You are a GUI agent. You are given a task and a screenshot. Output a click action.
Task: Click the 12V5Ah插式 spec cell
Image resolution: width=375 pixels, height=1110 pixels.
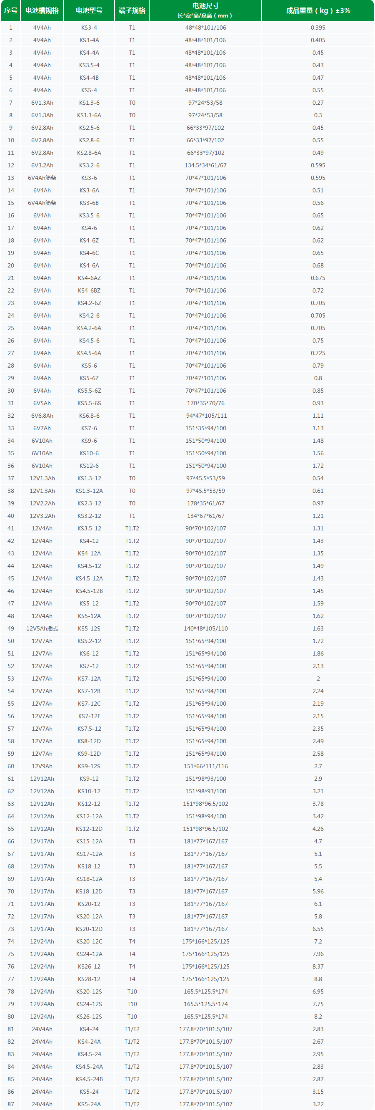click(x=42, y=628)
